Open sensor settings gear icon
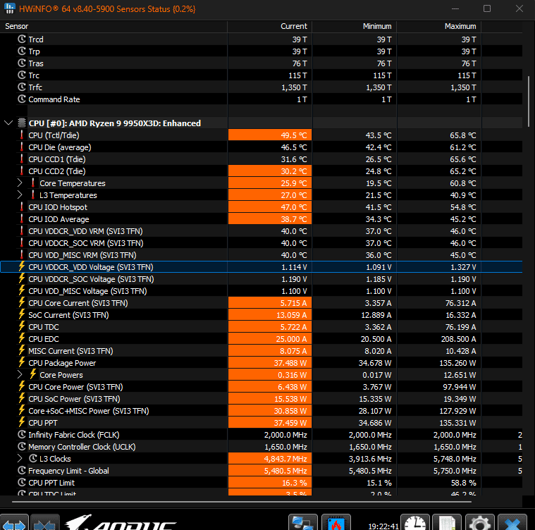The image size is (535, 530). (480, 522)
